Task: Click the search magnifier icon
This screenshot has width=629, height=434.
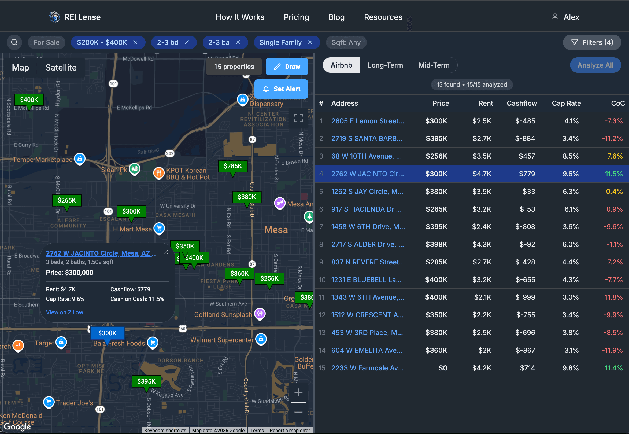Action: pyautogui.click(x=14, y=42)
